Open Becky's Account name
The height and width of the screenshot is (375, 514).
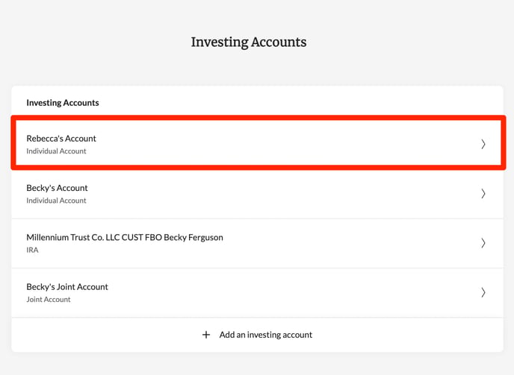[57, 188]
